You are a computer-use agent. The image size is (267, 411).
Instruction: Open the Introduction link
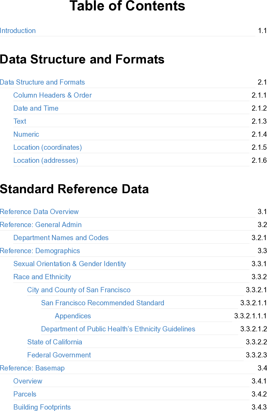[18, 31]
